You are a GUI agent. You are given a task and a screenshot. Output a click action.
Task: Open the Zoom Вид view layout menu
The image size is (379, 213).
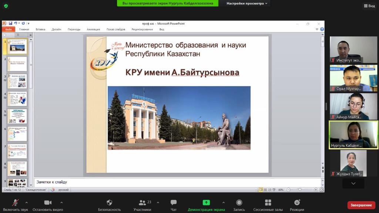369,6
